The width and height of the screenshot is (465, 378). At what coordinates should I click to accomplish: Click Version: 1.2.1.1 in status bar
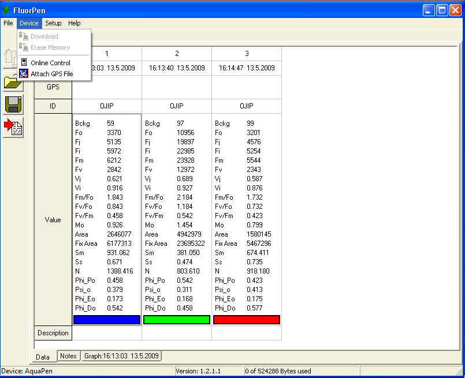click(198, 371)
